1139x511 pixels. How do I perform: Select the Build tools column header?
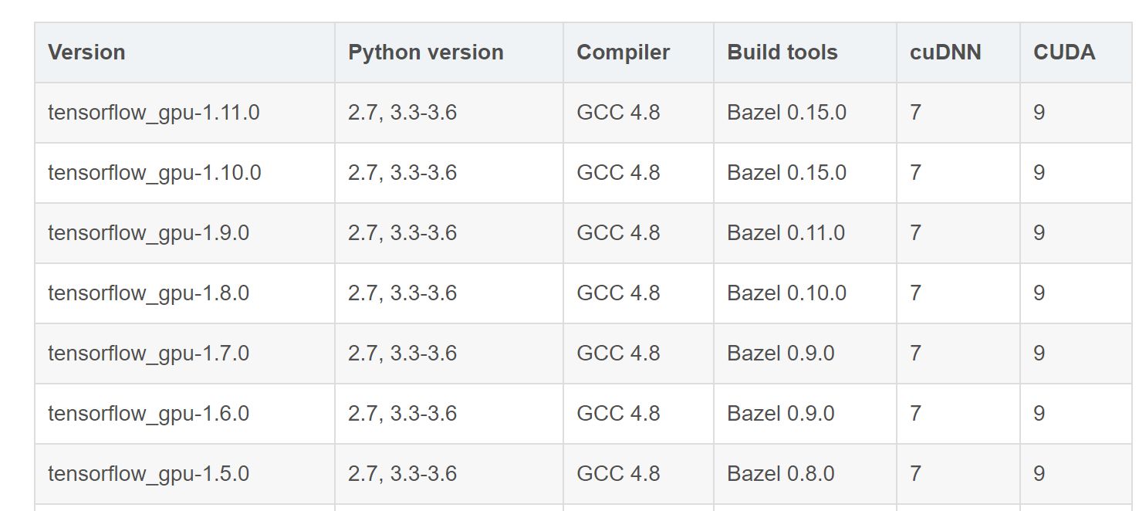pyautogui.click(x=805, y=52)
